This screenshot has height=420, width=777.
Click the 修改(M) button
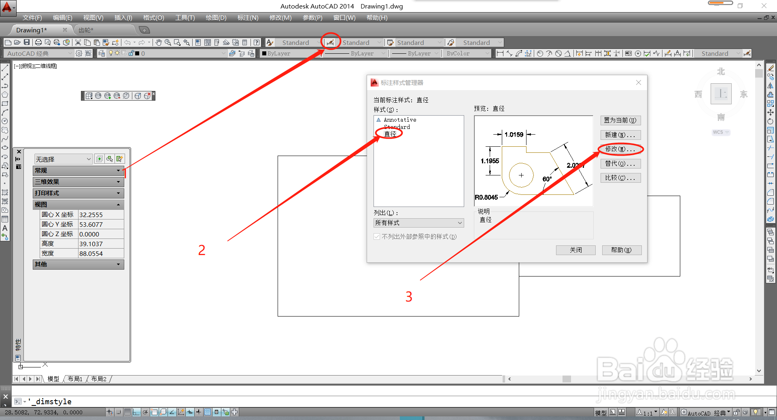[620, 149]
